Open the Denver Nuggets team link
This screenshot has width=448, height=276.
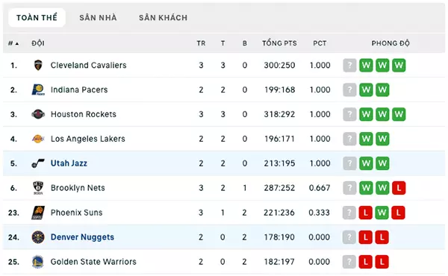(x=82, y=237)
